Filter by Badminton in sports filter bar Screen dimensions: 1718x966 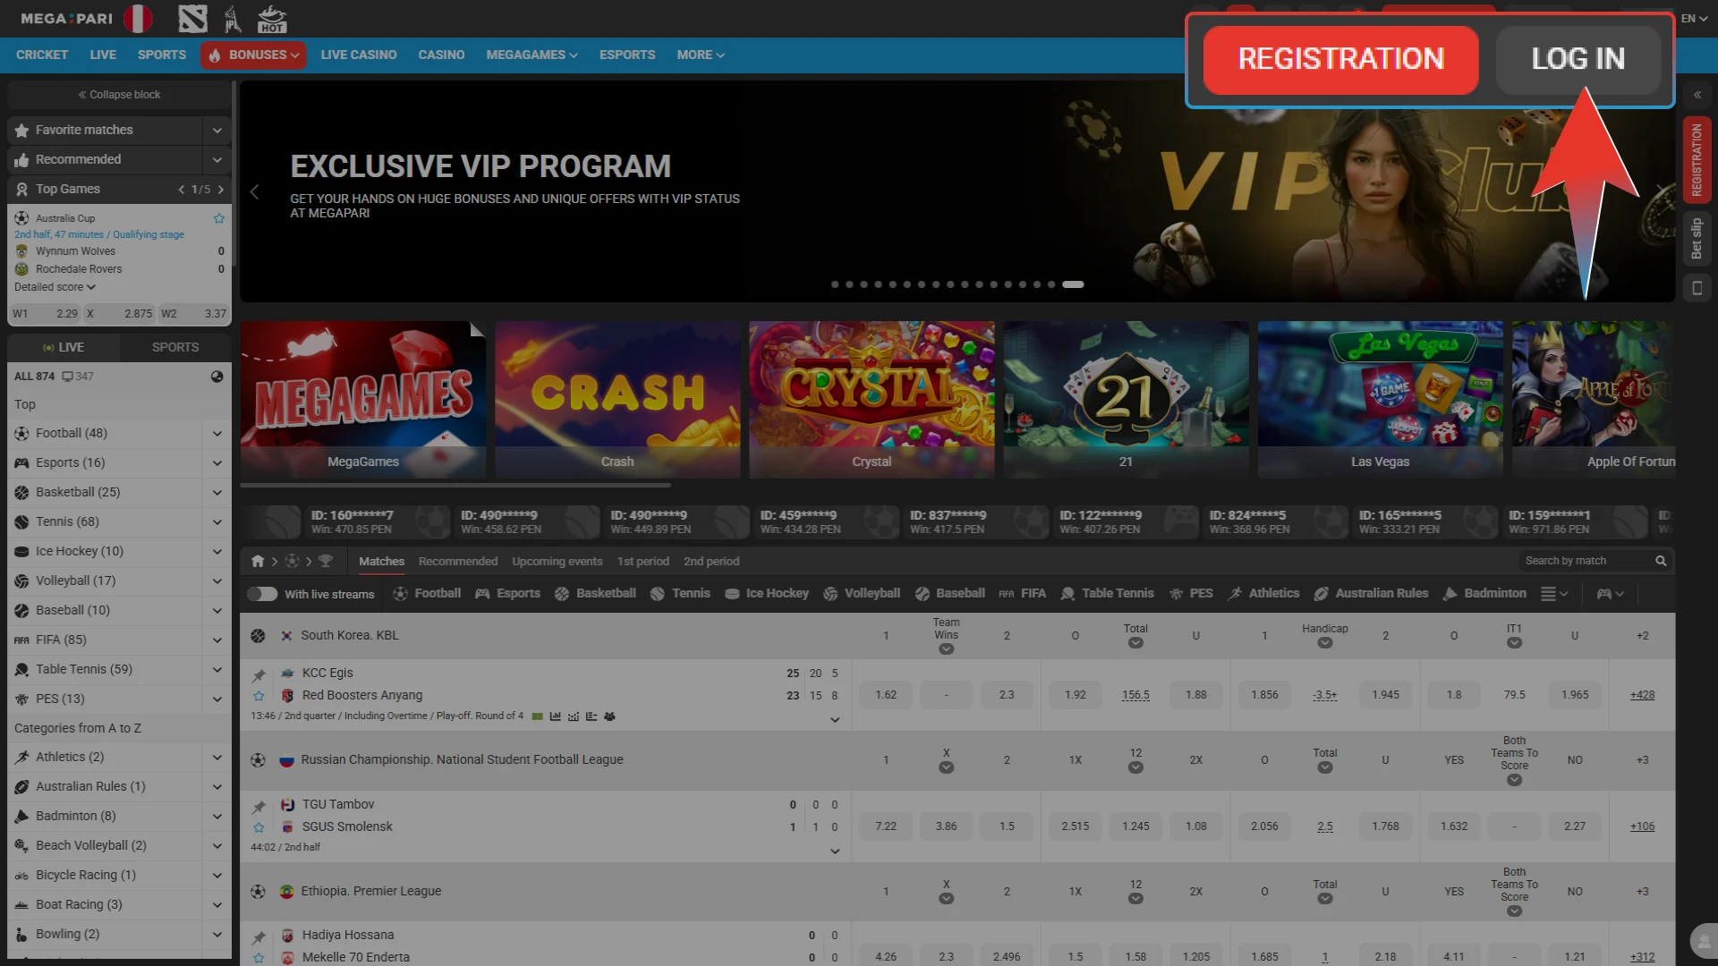[1484, 594]
